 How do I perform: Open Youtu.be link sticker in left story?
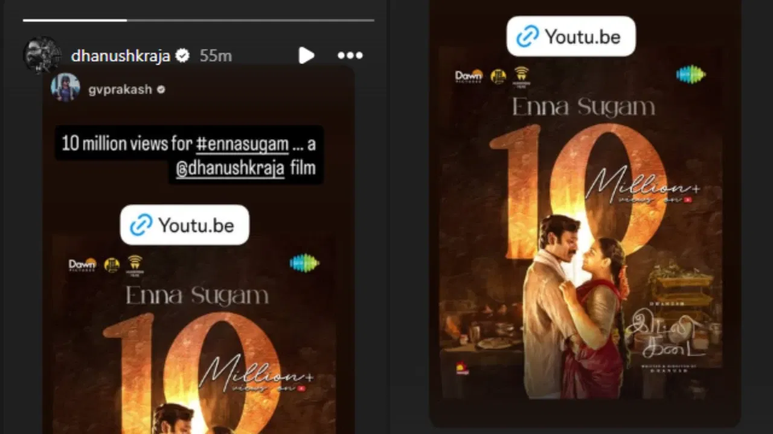point(185,225)
